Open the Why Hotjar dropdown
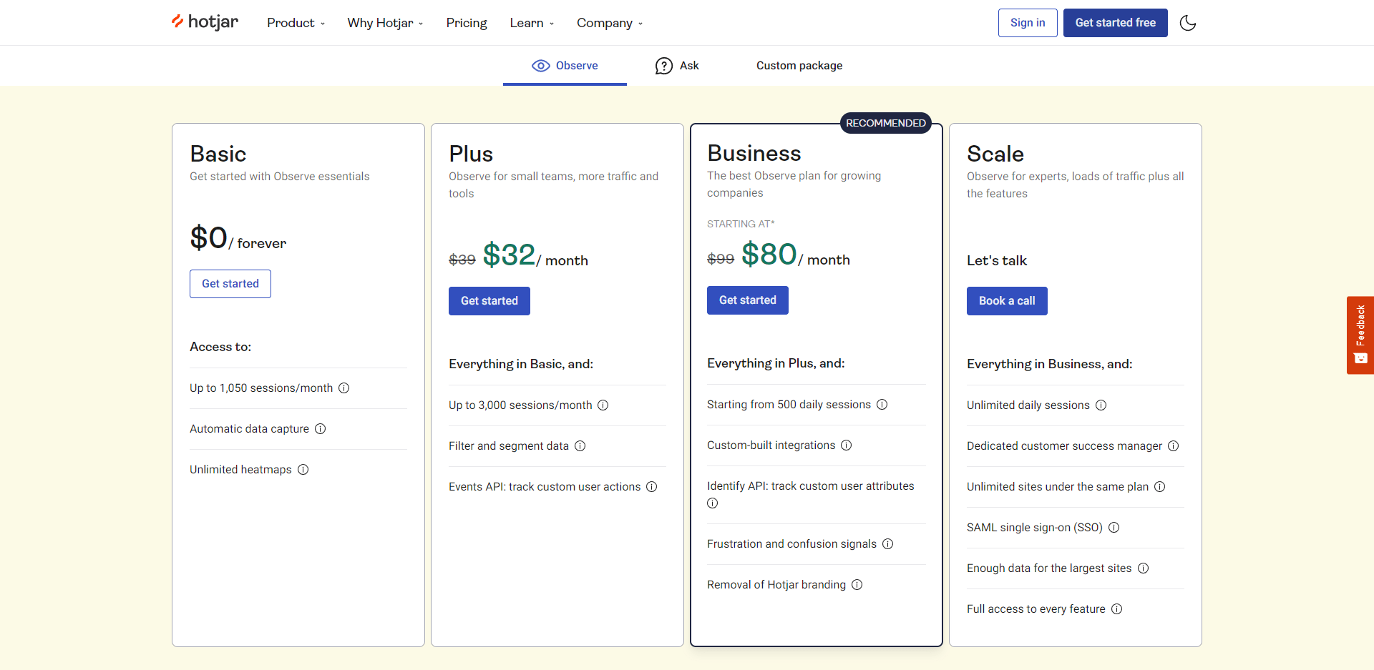The width and height of the screenshot is (1374, 670). (x=385, y=23)
